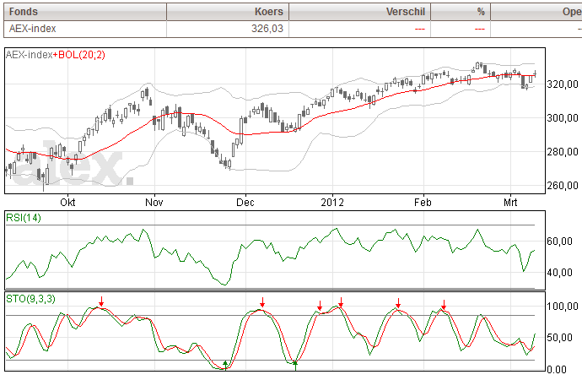
Task: Click the RSI(14) indicator label
Action: 24,217
